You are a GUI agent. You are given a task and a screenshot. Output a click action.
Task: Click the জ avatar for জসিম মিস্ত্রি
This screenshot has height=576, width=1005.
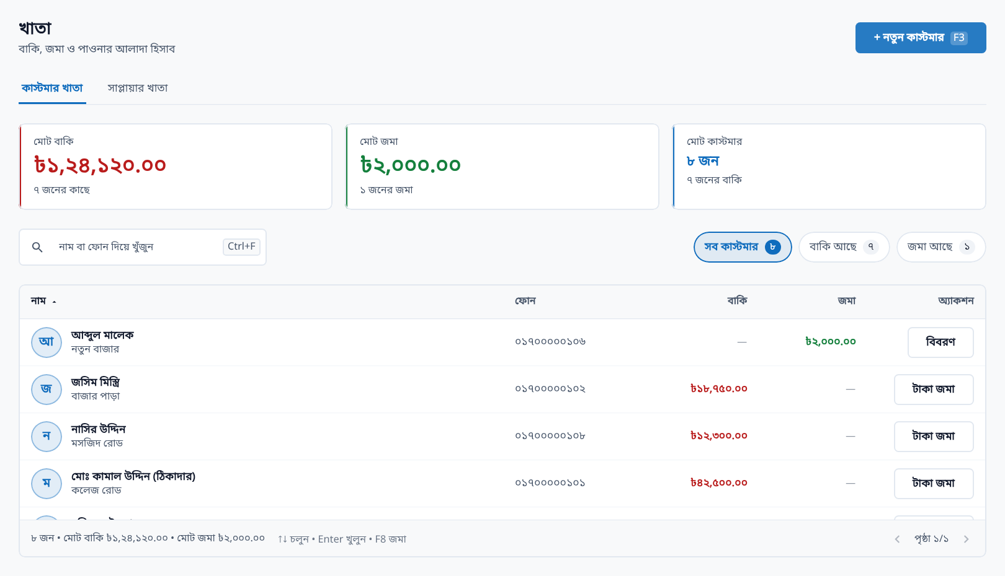[x=47, y=390]
